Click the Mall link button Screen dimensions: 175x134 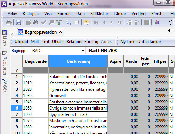35,42
